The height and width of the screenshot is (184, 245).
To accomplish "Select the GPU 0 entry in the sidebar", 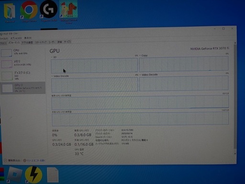I will click(x=23, y=88).
